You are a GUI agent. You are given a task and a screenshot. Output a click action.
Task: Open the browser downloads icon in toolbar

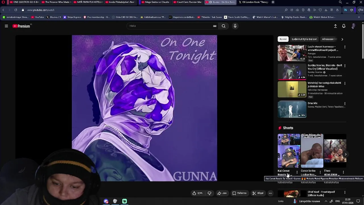[326, 10]
